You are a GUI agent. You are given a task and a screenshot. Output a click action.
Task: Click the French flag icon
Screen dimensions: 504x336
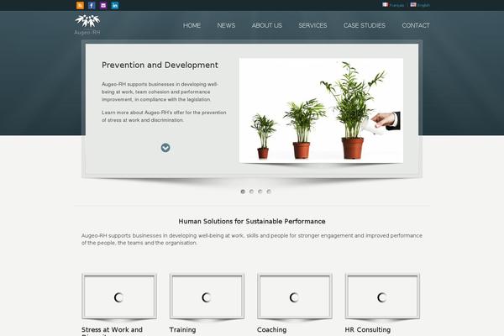(385, 4)
